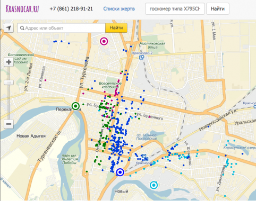Click the yellow Найти map button

click(116, 28)
